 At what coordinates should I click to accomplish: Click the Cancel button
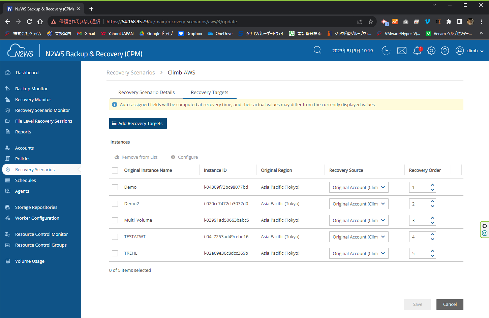[x=450, y=305]
